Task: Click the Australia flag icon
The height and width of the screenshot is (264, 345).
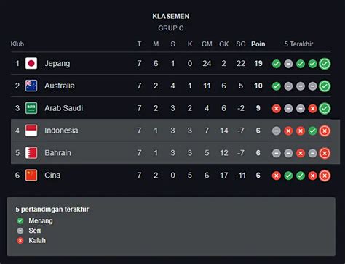Action: coord(31,86)
